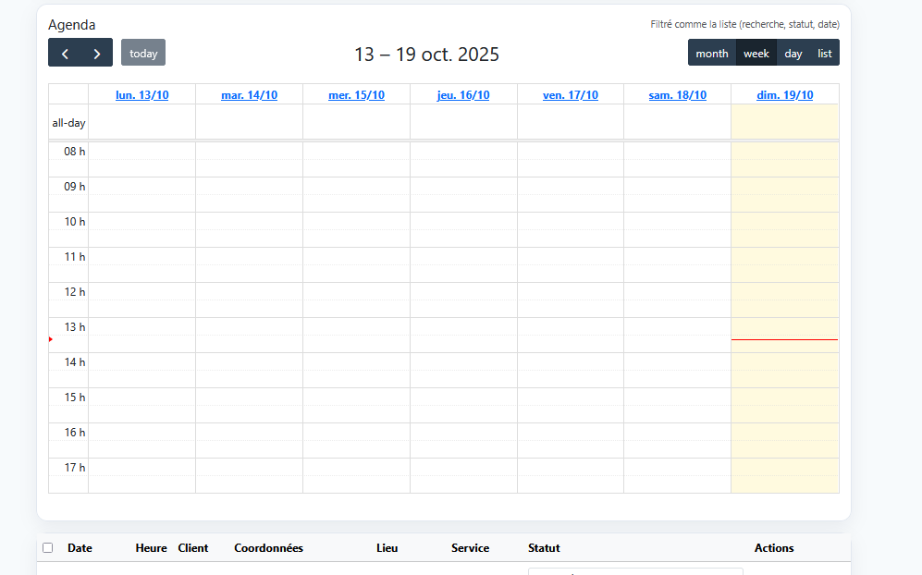922x575 pixels.
Task: Click the 10 h slot on Wednesday
Action: (356, 222)
